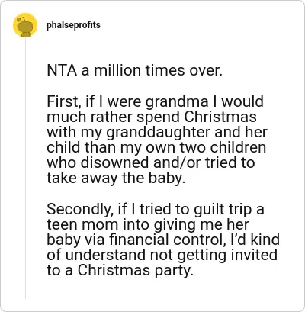
Task: Click the line "take away the baby."
Action: 115,179
